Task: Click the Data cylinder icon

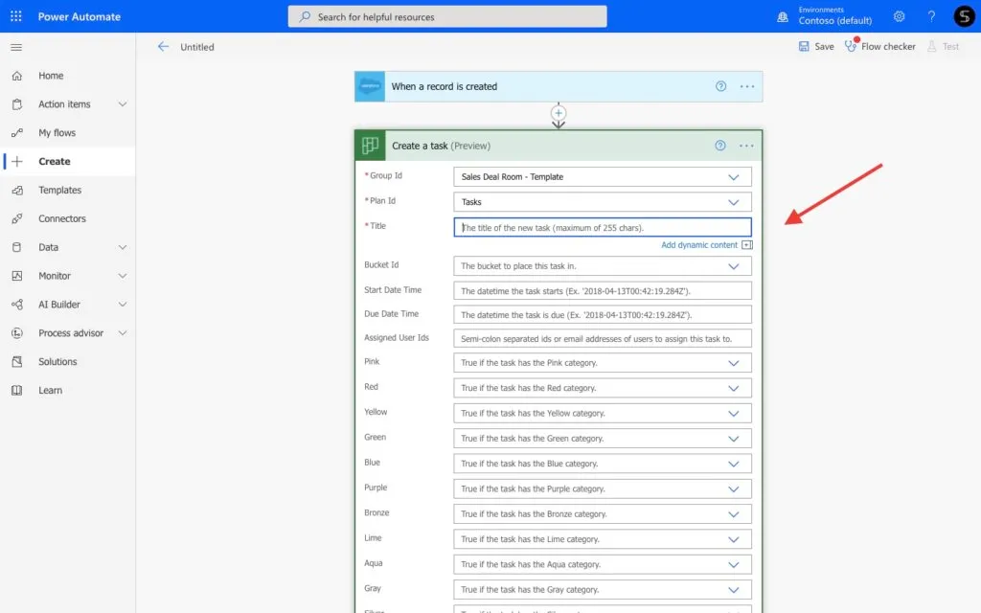Action: (x=17, y=247)
